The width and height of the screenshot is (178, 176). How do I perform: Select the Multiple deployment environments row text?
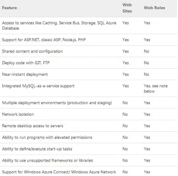[x=57, y=103]
